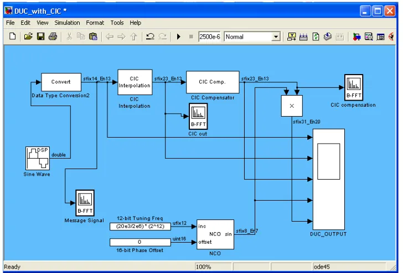This screenshot has width=403, height=273.
Task: Cut selection with the scissors icon
Action: click(x=69, y=36)
